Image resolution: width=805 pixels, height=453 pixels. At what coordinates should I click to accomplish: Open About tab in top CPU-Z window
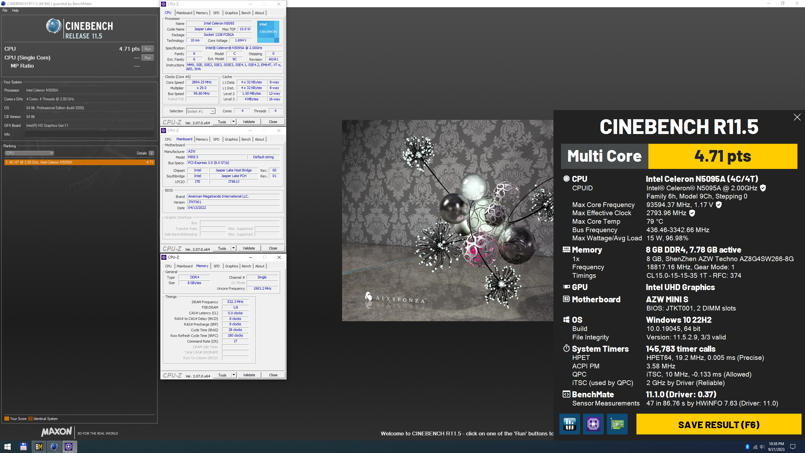[259, 13]
